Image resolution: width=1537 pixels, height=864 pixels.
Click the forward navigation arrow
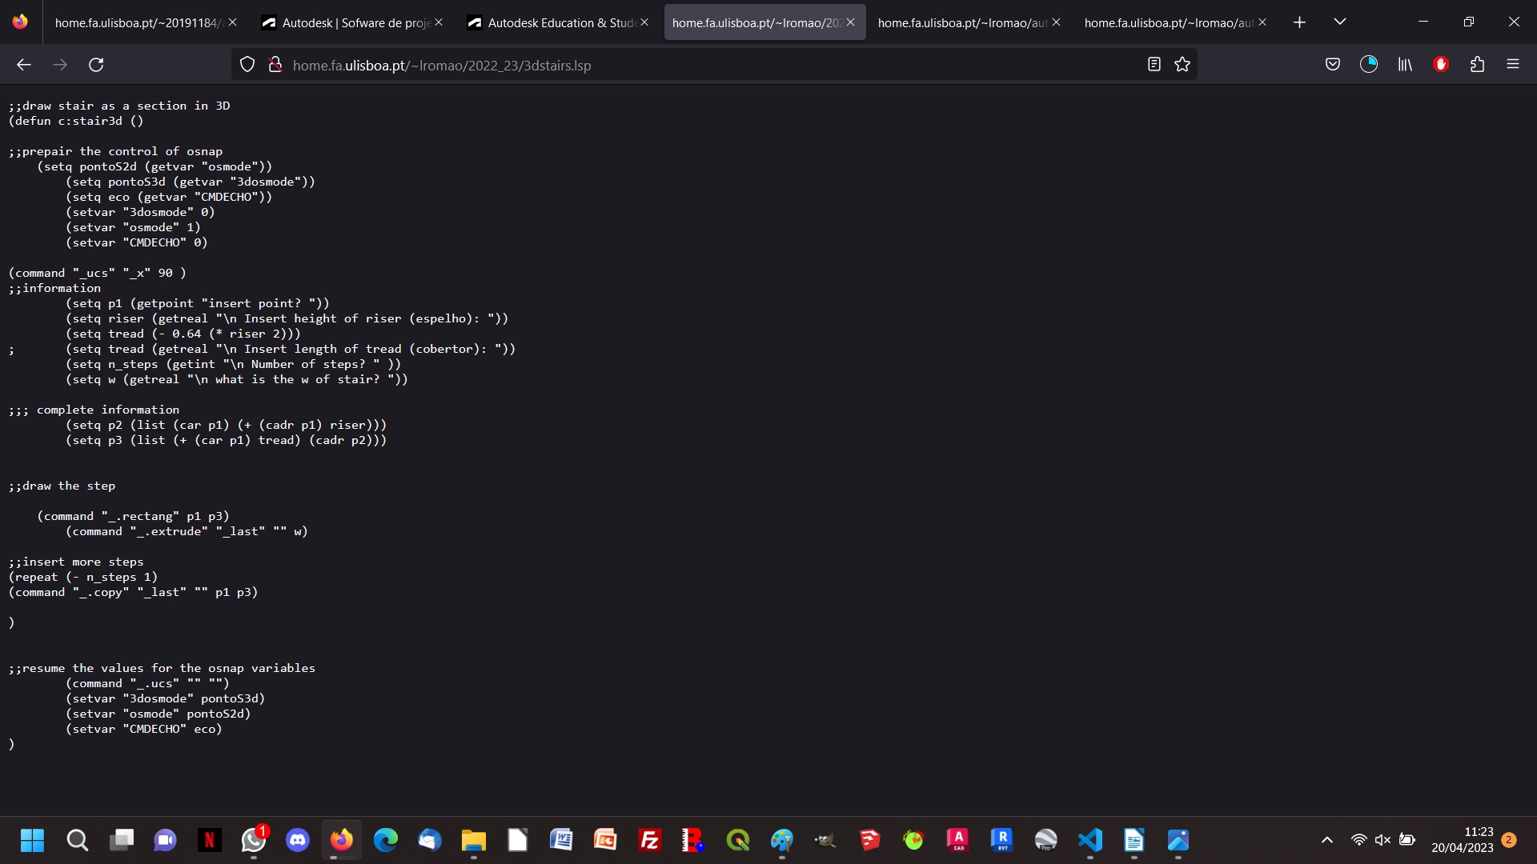pyautogui.click(x=60, y=65)
